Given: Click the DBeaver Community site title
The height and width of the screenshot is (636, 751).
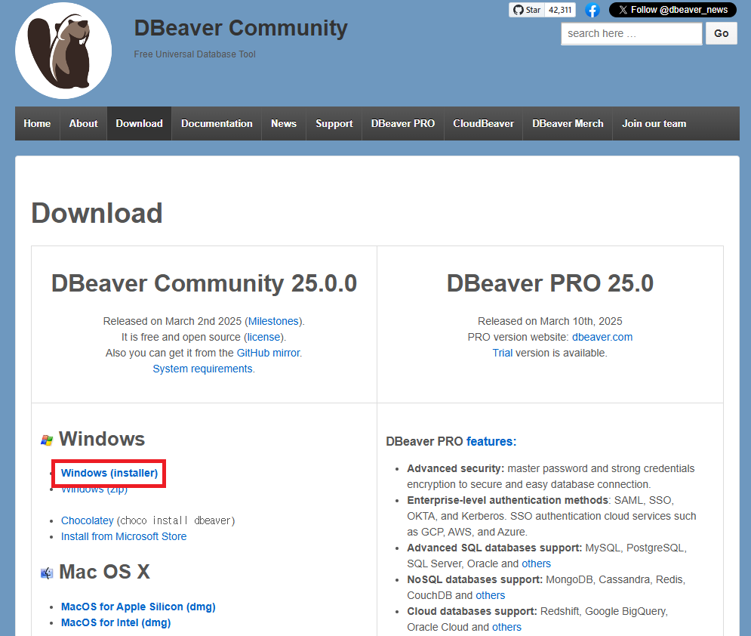Looking at the screenshot, I should tap(241, 28).
